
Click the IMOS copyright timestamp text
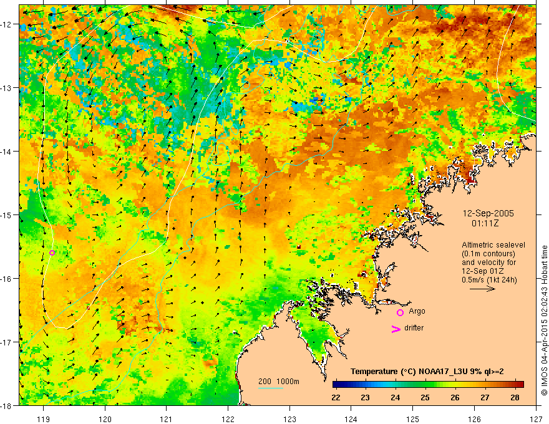(545, 320)
